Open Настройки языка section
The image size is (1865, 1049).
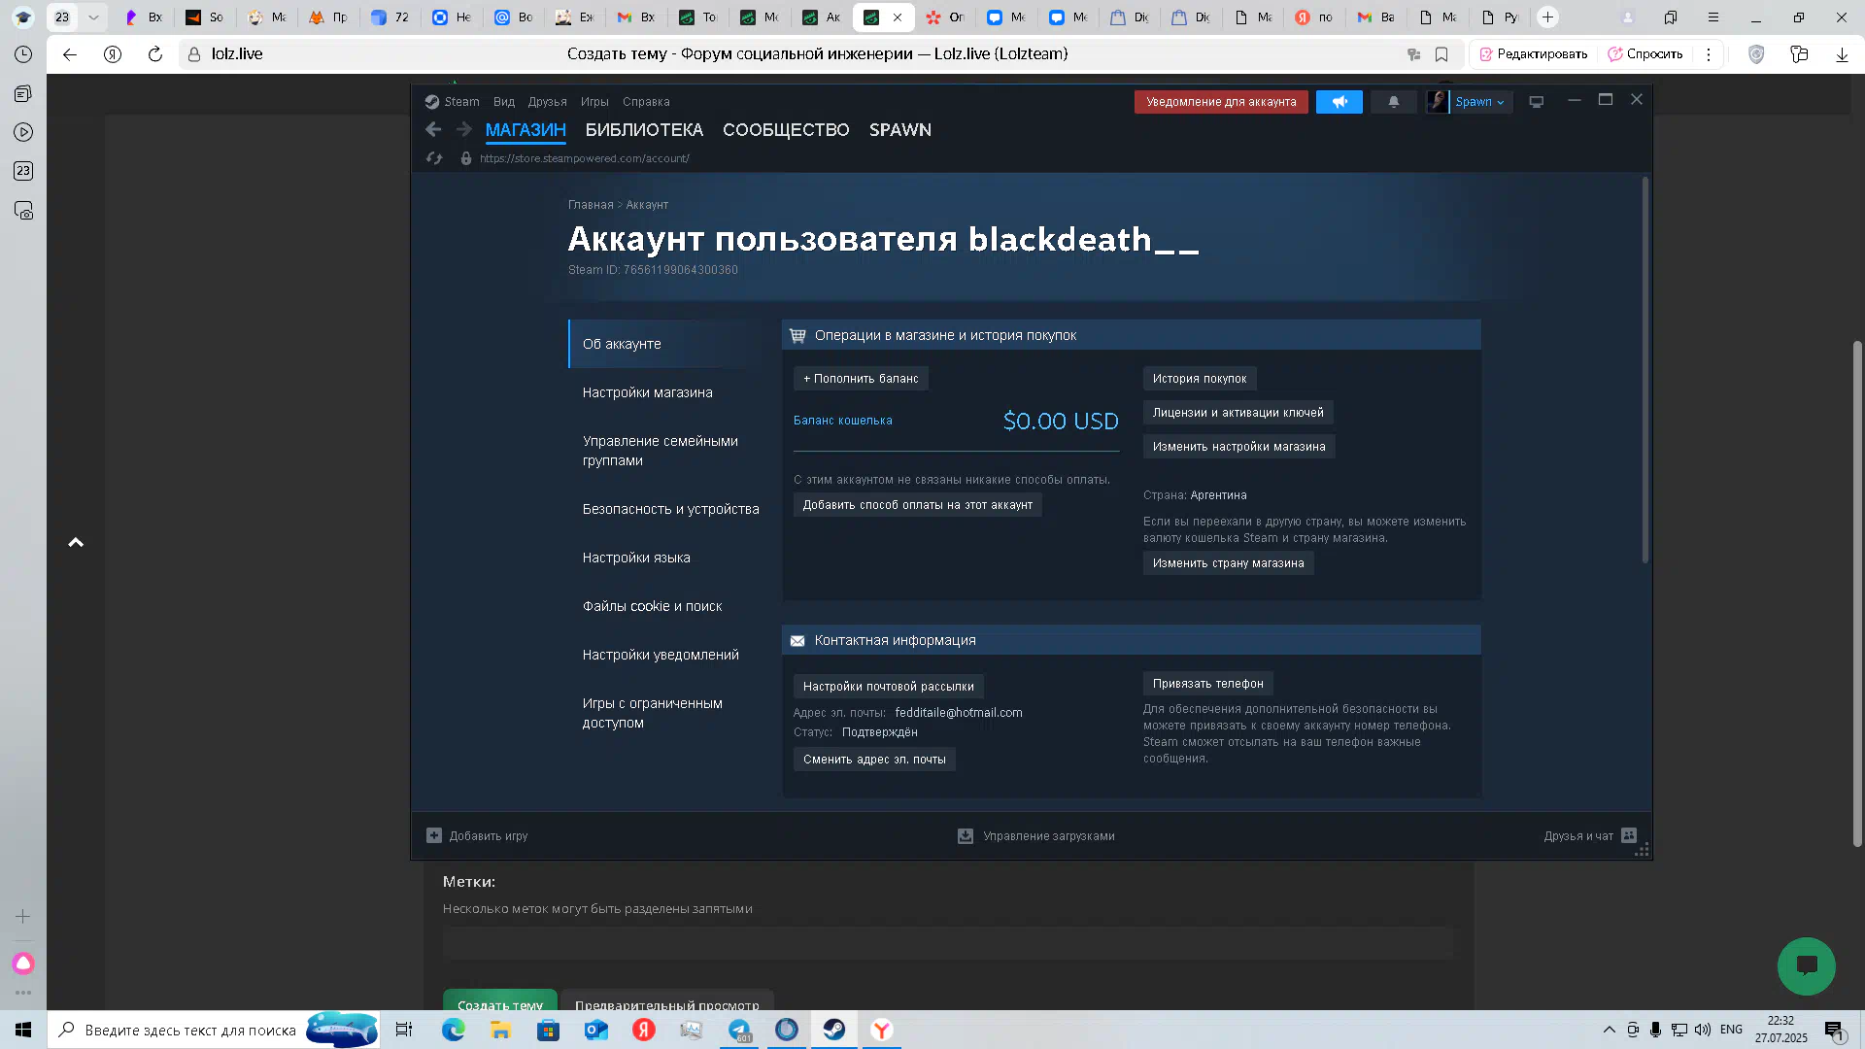point(636,558)
